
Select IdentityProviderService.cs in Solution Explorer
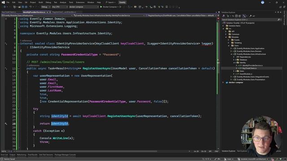(252, 65)
